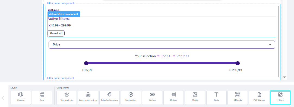Select the highlighted Filters component
294x107 pixels.
[280, 98]
